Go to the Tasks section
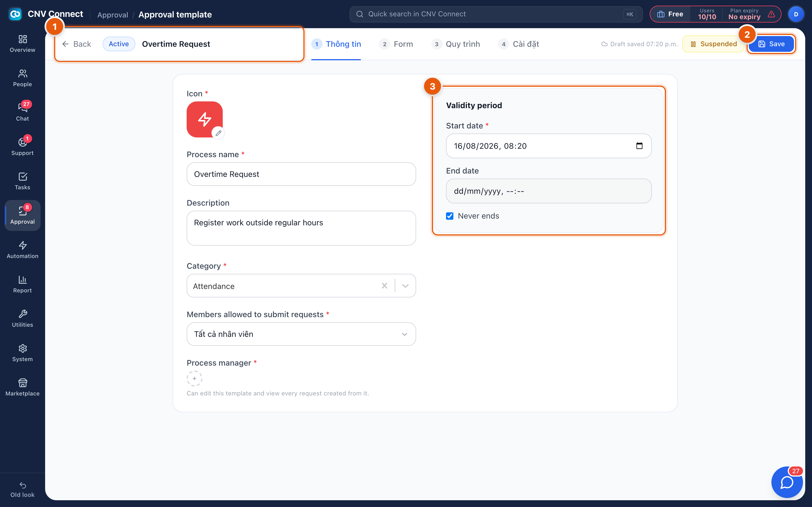812x507 pixels. tap(23, 181)
